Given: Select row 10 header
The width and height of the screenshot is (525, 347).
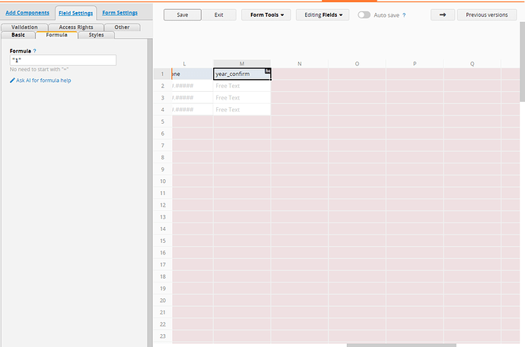Looking at the screenshot, I should coord(163,181).
